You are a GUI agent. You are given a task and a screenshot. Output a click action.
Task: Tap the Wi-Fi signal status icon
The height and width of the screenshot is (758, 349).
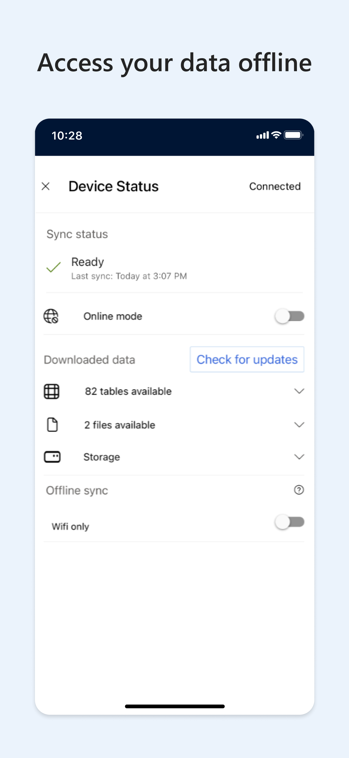pyautogui.click(x=276, y=135)
